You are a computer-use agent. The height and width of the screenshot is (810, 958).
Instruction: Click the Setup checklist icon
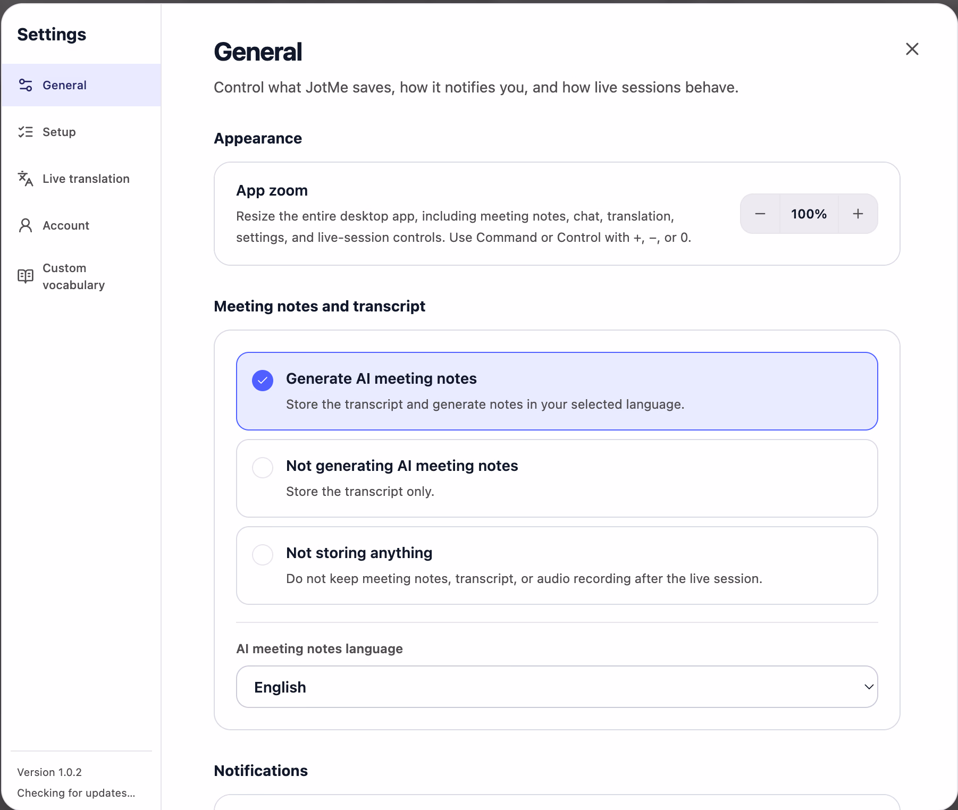26,132
